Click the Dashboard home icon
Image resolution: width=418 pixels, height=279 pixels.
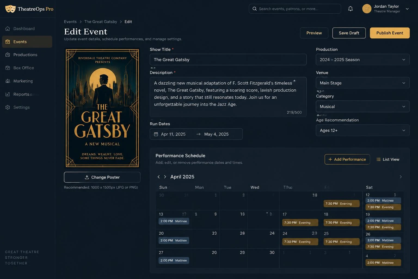coord(8,29)
